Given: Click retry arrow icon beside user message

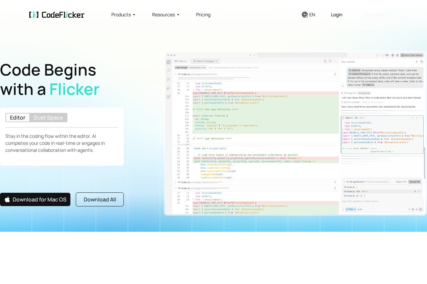Looking at the screenshot, I should coord(343,86).
